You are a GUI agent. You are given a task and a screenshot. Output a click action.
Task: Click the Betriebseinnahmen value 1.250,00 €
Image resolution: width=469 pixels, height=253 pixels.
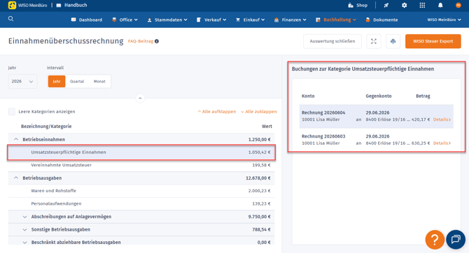[259, 140]
